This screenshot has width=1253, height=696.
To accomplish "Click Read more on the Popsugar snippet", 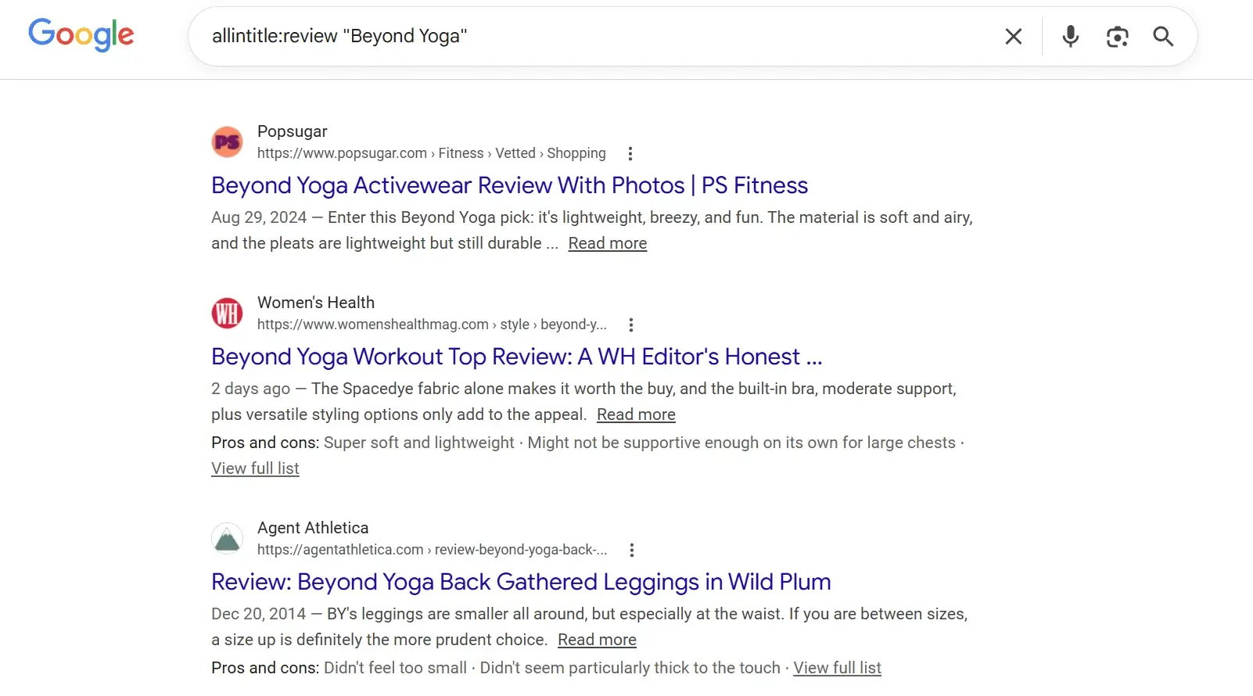I will 608,243.
